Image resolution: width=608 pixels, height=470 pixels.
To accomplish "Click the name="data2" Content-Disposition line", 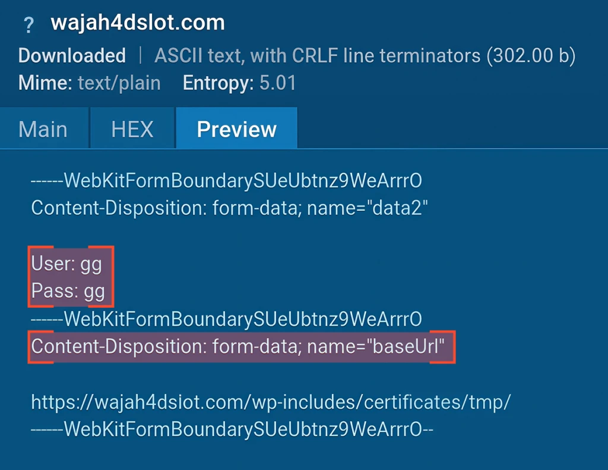I will (x=230, y=208).
